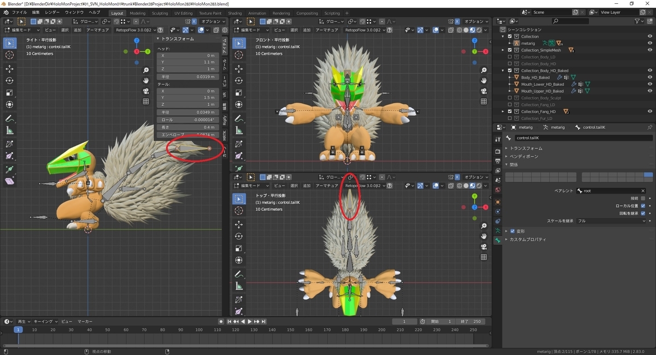Click pan hand icon in front viewport
This screenshot has height=355, width=656.
484,81
